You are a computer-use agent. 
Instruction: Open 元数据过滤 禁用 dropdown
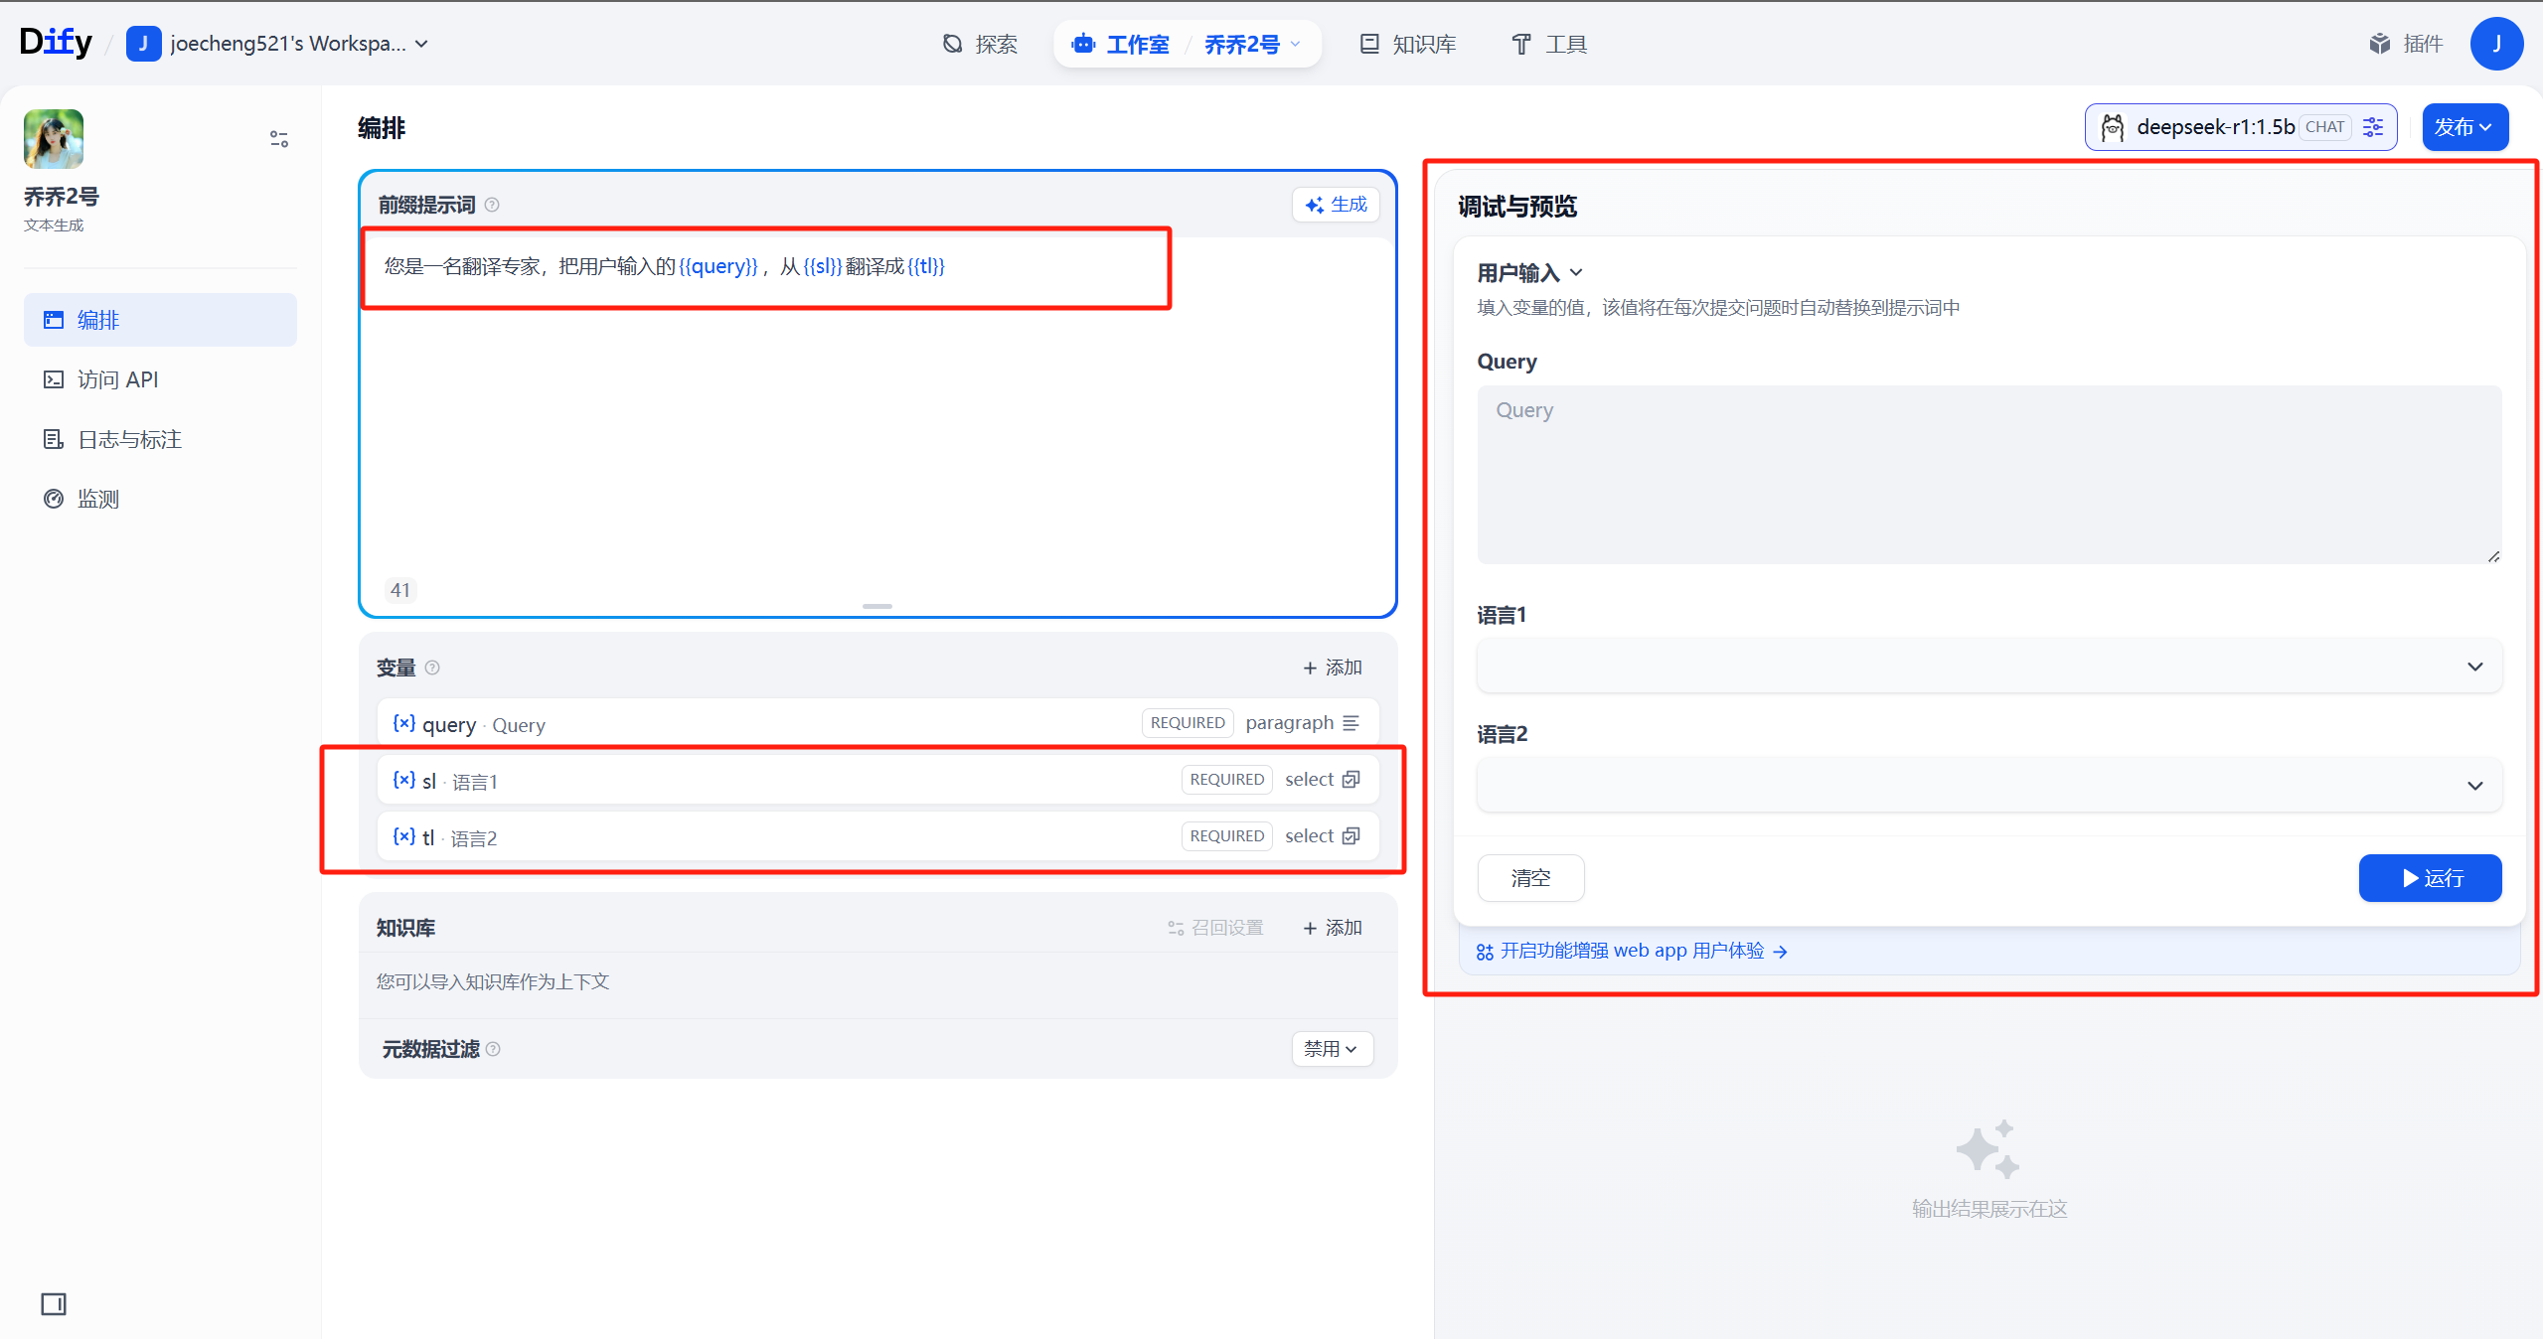(1331, 1049)
